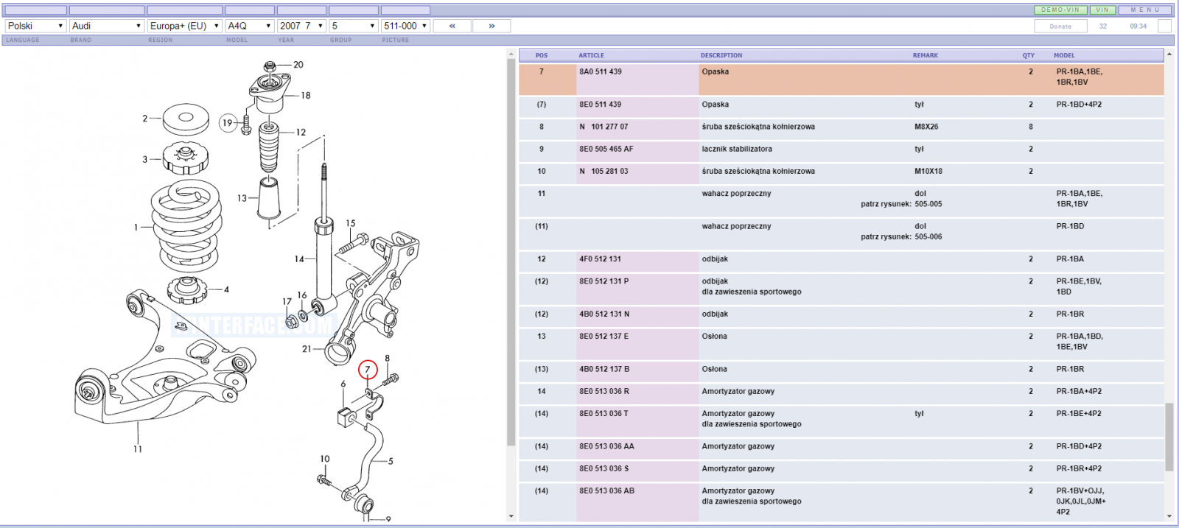Go to previous picture with « button
This screenshot has width=1179, height=528.
(x=452, y=26)
